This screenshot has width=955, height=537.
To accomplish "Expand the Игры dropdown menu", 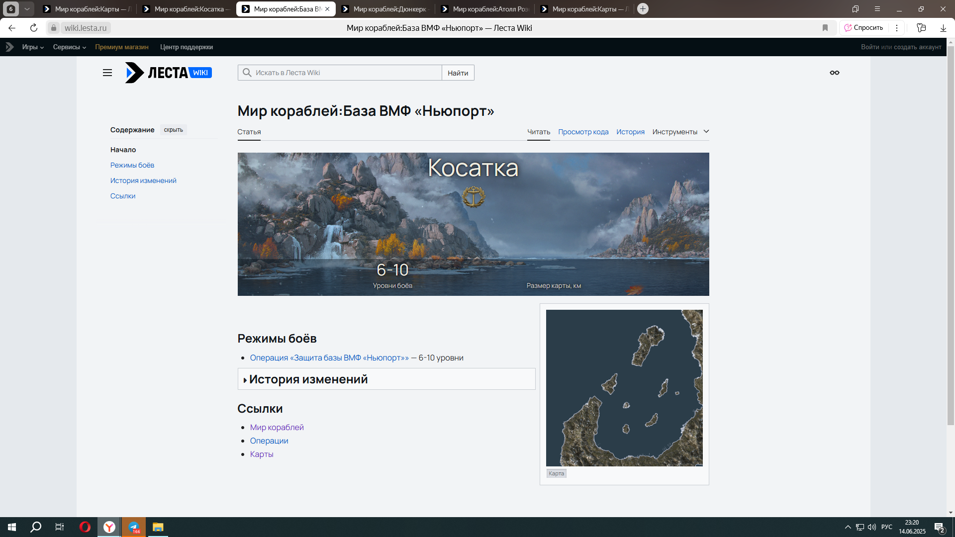I will (33, 47).
